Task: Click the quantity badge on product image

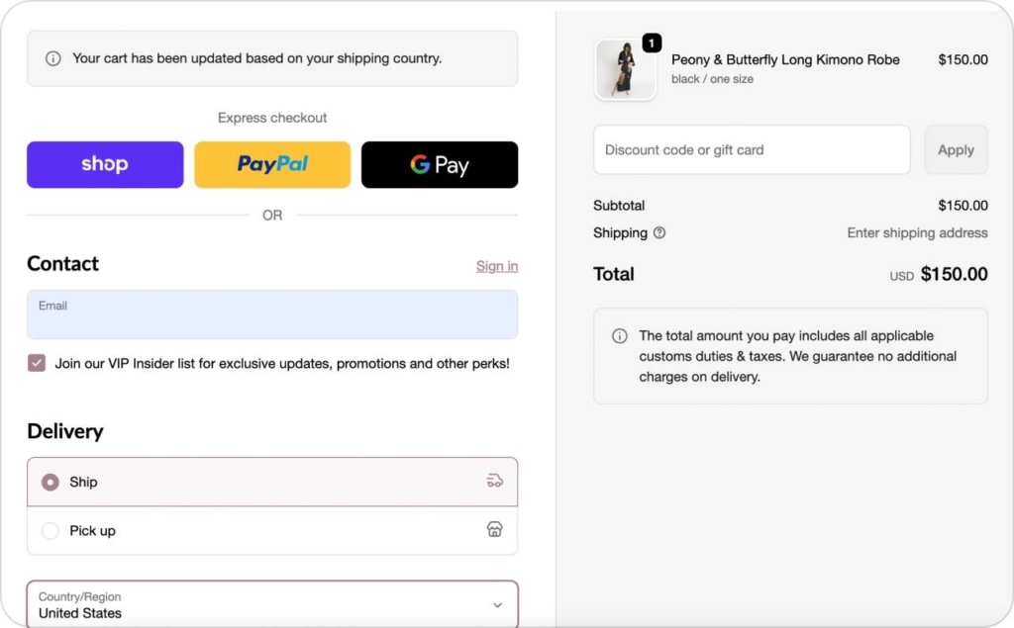Action: [x=652, y=44]
